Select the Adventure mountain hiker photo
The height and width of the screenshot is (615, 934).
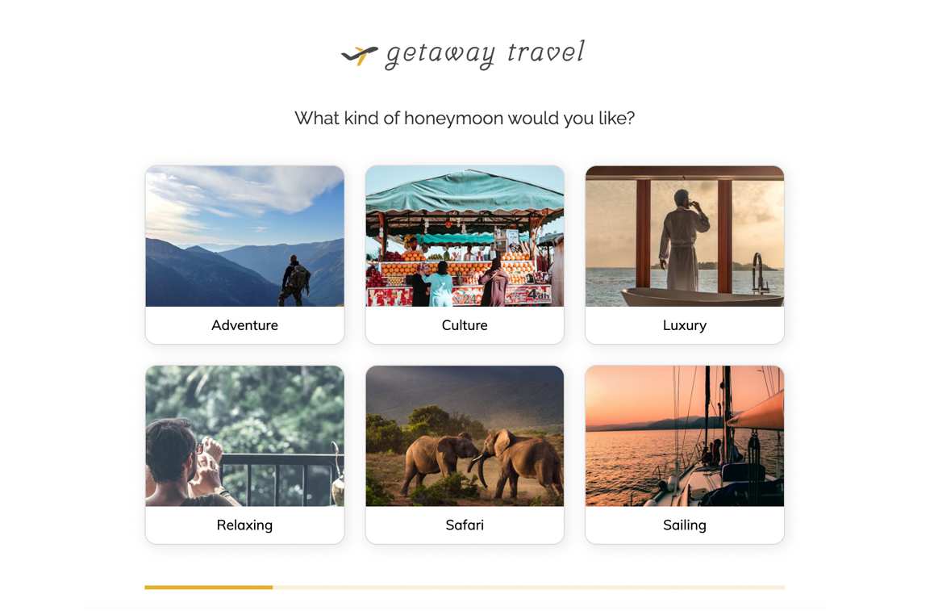245,236
